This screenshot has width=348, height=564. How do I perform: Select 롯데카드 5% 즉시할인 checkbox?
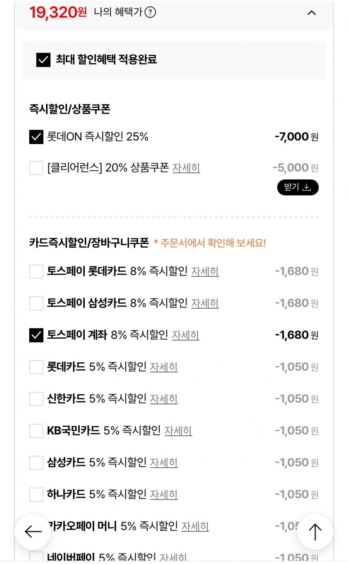[x=36, y=367]
